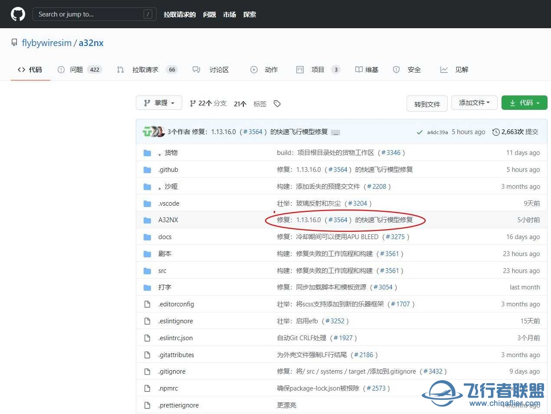The height and width of the screenshot is (414, 551).
Task: Expand the green 代码 download dropdown
Action: pyautogui.click(x=524, y=102)
